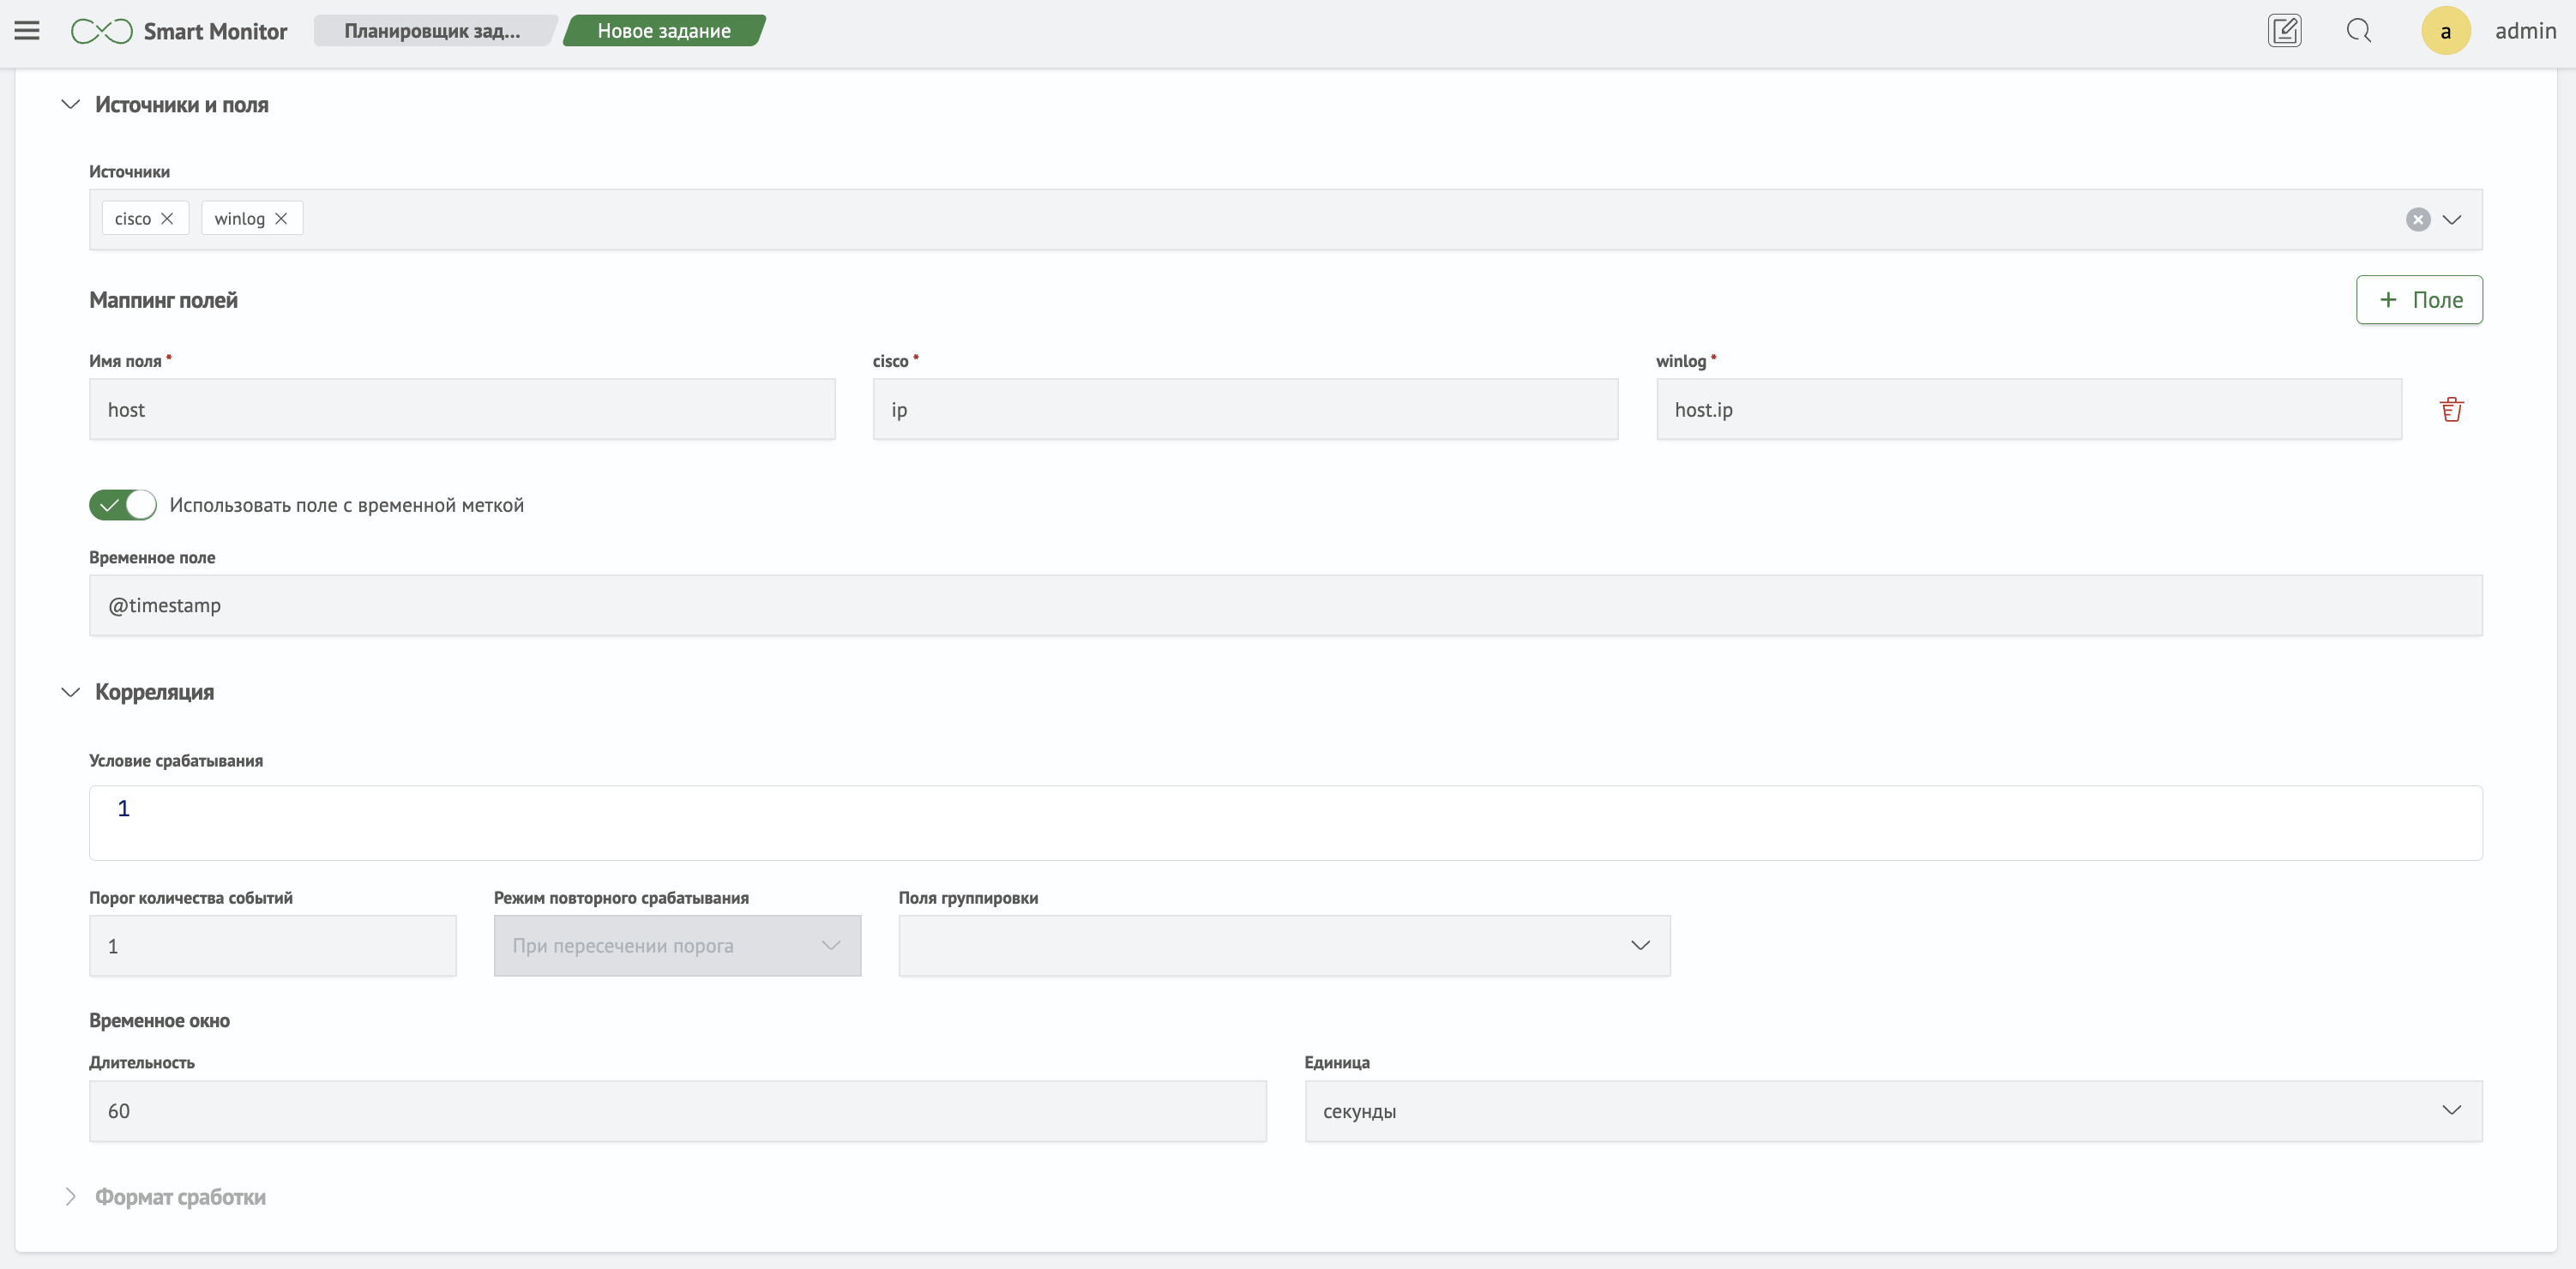Open the search magnifier icon
The height and width of the screenshot is (1269, 2576).
(2358, 31)
